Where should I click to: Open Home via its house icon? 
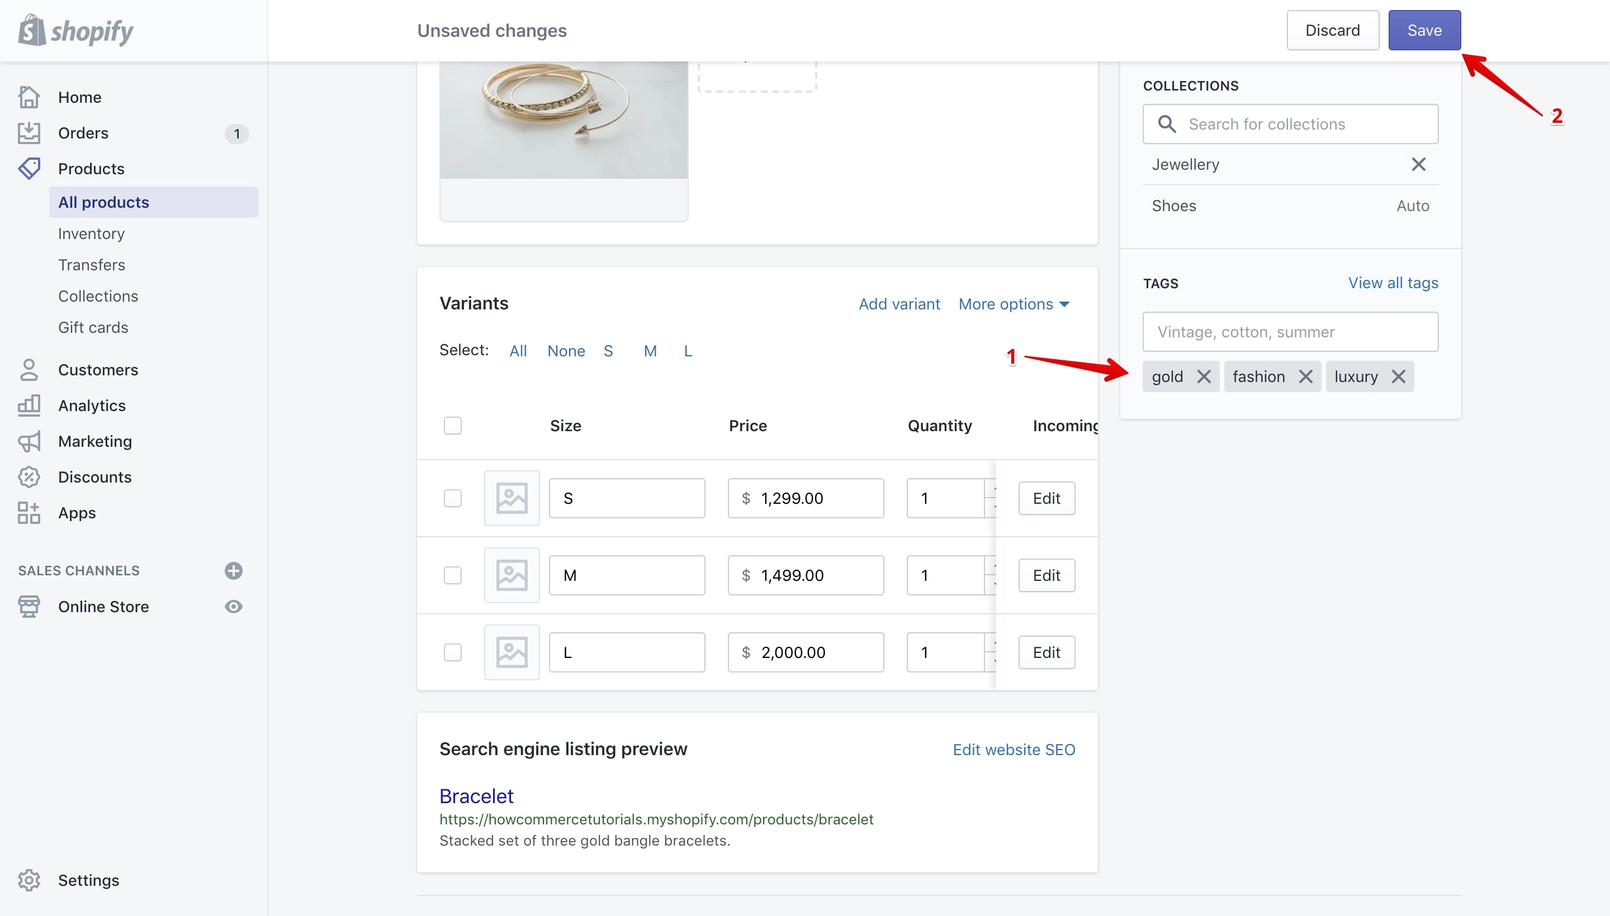pyautogui.click(x=29, y=97)
